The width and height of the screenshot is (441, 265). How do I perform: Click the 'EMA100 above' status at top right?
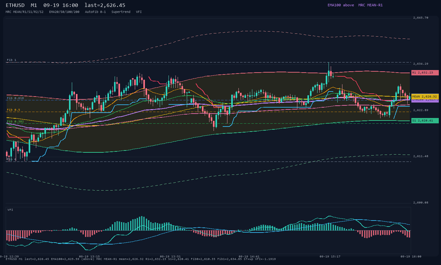341,5
